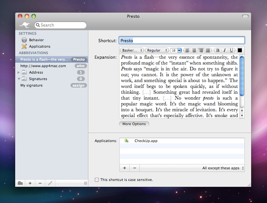Click the CheckUp.app icon in list
Image resolution: width=267 pixels, height=203 pixels.
pyautogui.click(x=126, y=141)
